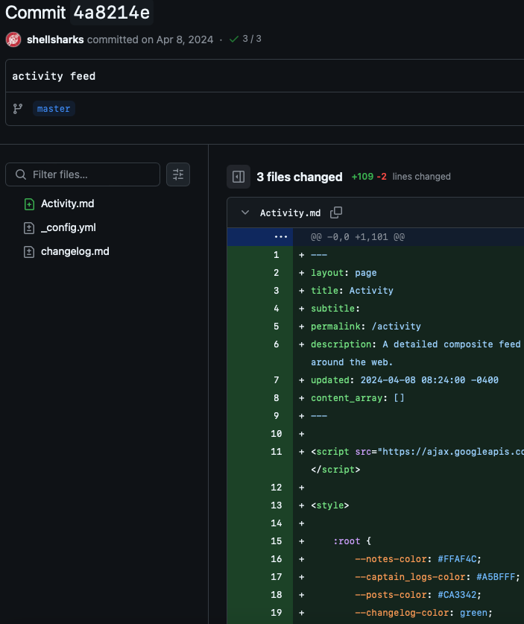Select line number 11 in the diff
Image resolution: width=524 pixels, height=624 pixels.
point(276,452)
